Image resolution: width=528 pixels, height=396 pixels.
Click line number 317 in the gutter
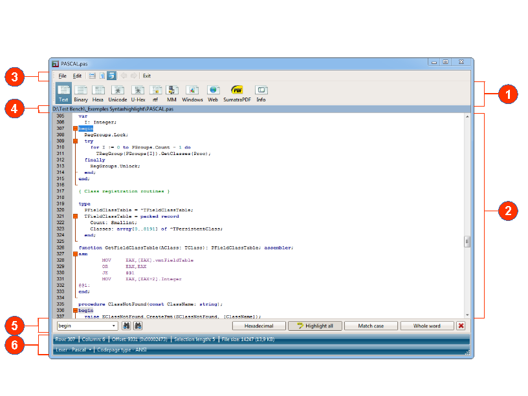[x=61, y=191]
